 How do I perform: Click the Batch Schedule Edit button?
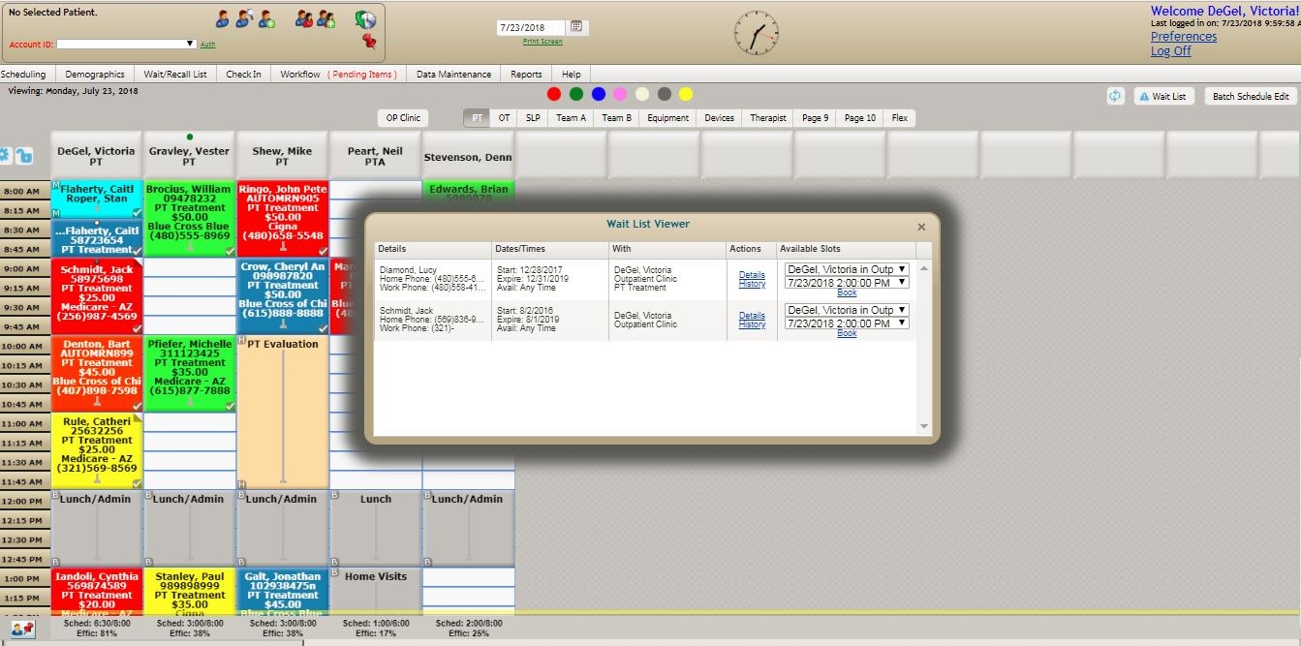(1251, 96)
